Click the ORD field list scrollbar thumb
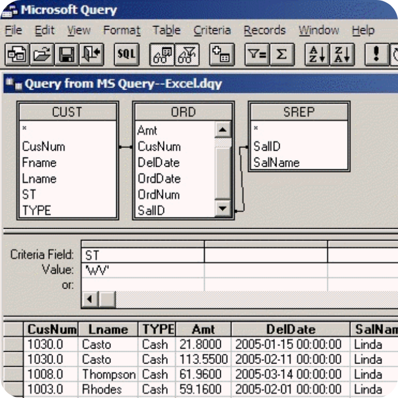Screen dimensions: 398x398 pyautogui.click(x=223, y=174)
